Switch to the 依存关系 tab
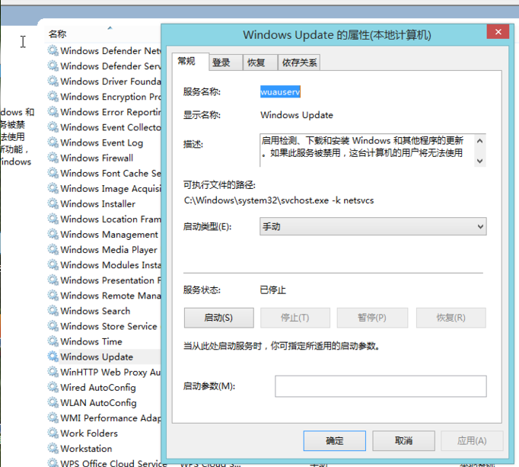Image resolution: width=519 pixels, height=467 pixels. pos(300,62)
